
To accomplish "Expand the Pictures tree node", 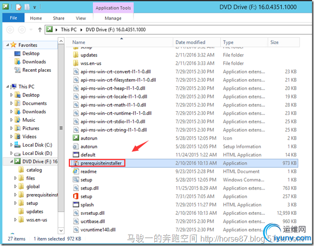I will [x=11, y=128].
